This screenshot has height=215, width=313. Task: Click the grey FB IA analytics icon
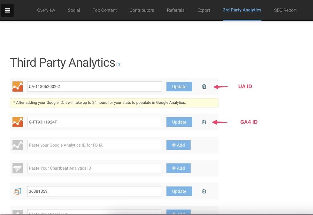pyautogui.click(x=18, y=145)
